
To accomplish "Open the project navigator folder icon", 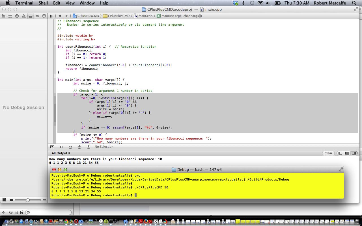I will (x=3, y=16).
